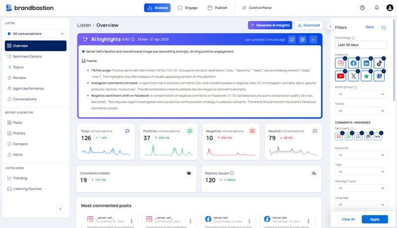Click the brandbastion logo
This screenshot has width=397, height=228.
(30, 8)
